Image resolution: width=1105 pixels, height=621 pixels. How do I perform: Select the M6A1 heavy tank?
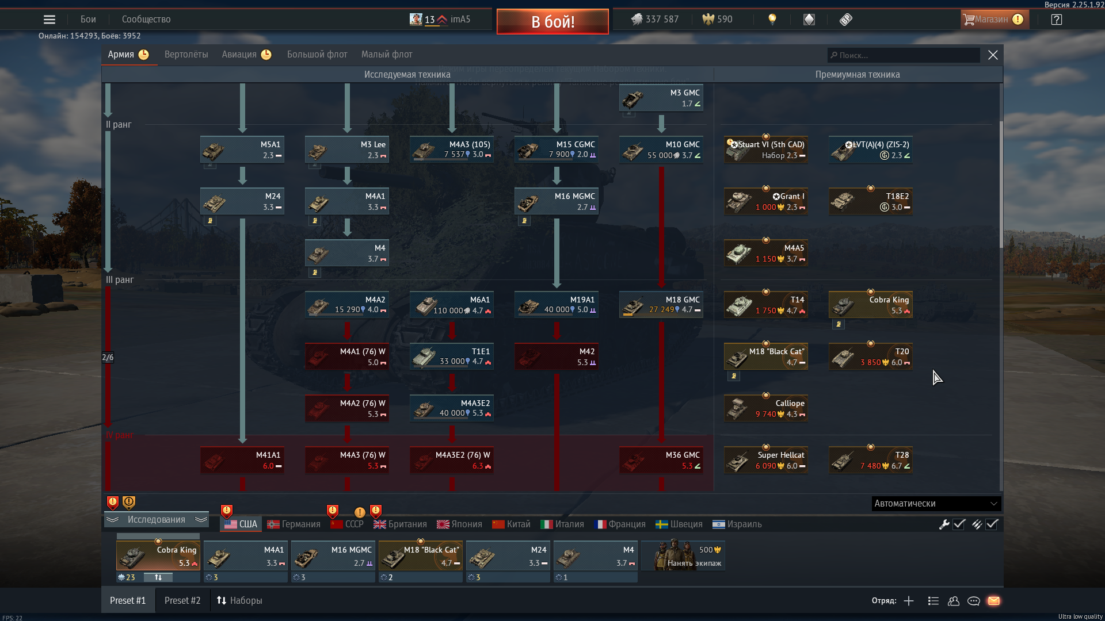click(452, 305)
